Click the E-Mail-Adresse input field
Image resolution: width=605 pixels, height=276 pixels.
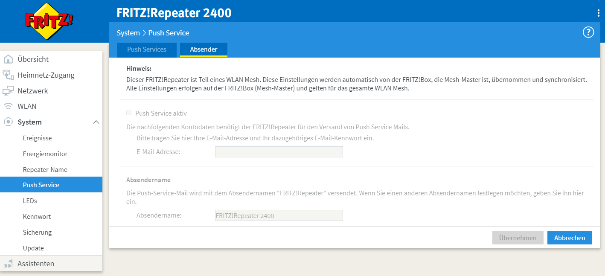tap(279, 152)
